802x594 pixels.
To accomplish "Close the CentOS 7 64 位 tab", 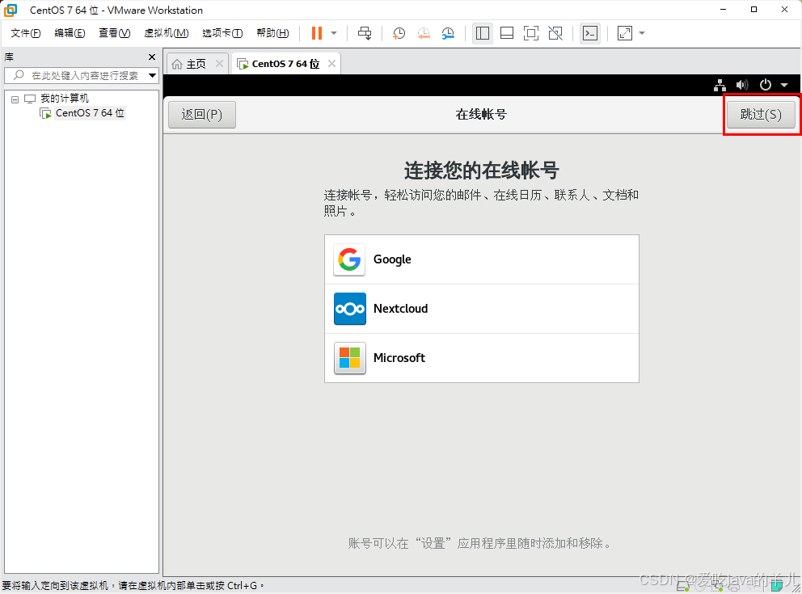I will (332, 63).
